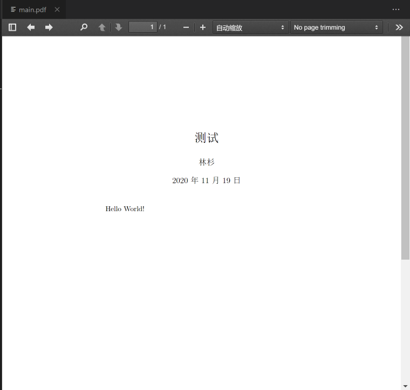Zoom out with the minus button
The width and height of the screenshot is (410, 390).
[x=186, y=27]
